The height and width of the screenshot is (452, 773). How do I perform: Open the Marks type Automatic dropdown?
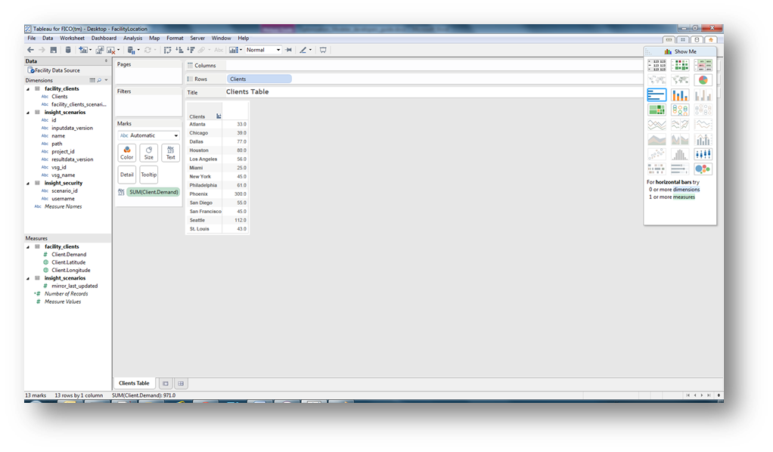(148, 135)
